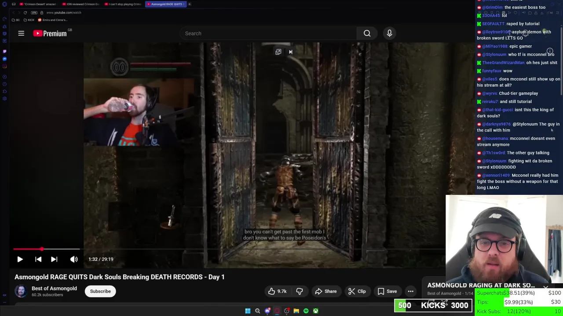Skip to the next video
This screenshot has height=316, width=563.
54,259
